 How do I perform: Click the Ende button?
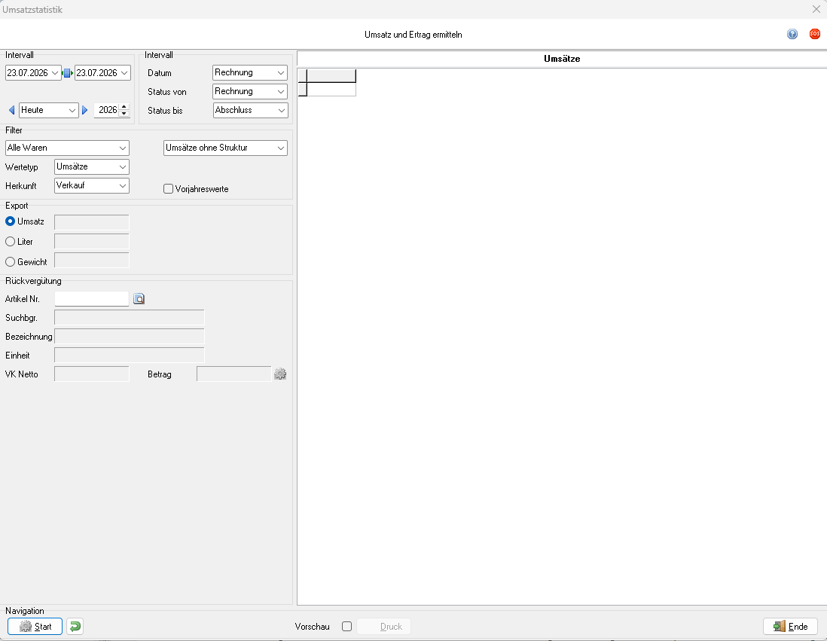tap(790, 626)
